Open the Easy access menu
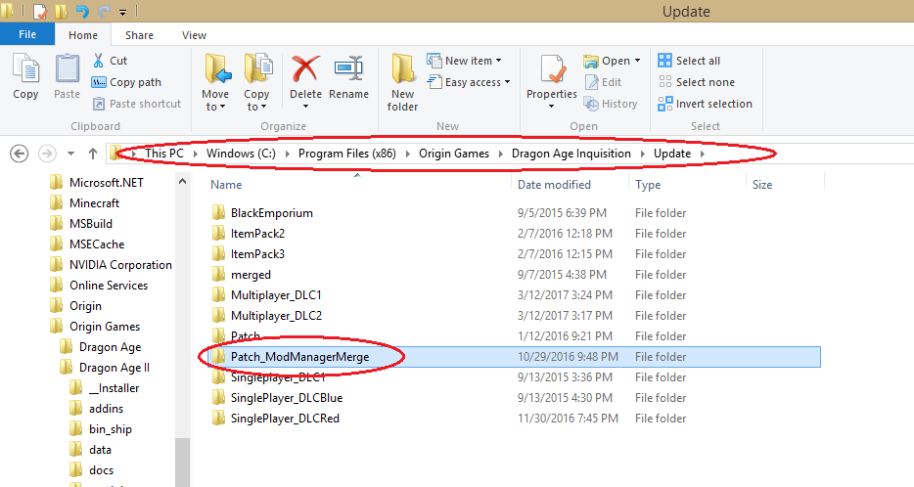This screenshot has width=914, height=487. [x=469, y=82]
